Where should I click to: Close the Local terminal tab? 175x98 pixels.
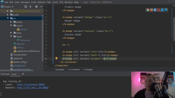(x=18, y=74)
